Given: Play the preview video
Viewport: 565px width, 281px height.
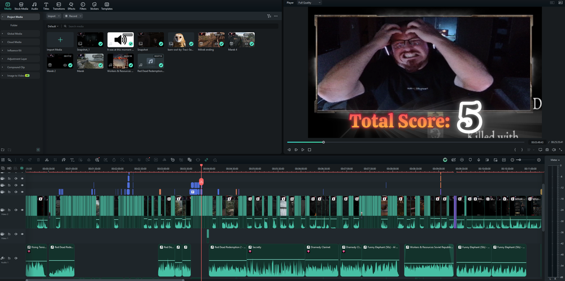Looking at the screenshot, I should (303, 150).
